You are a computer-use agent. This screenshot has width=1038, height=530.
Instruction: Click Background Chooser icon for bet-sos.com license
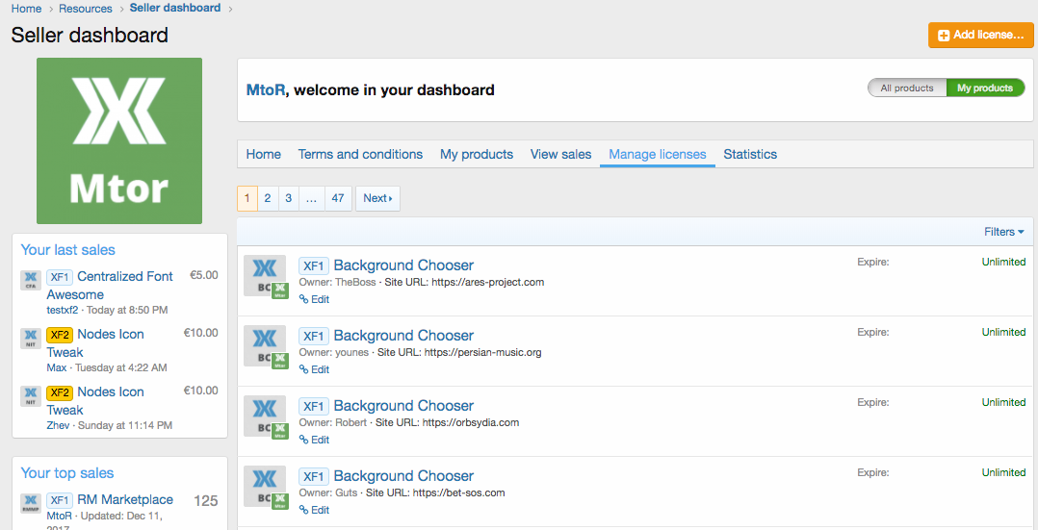[265, 486]
